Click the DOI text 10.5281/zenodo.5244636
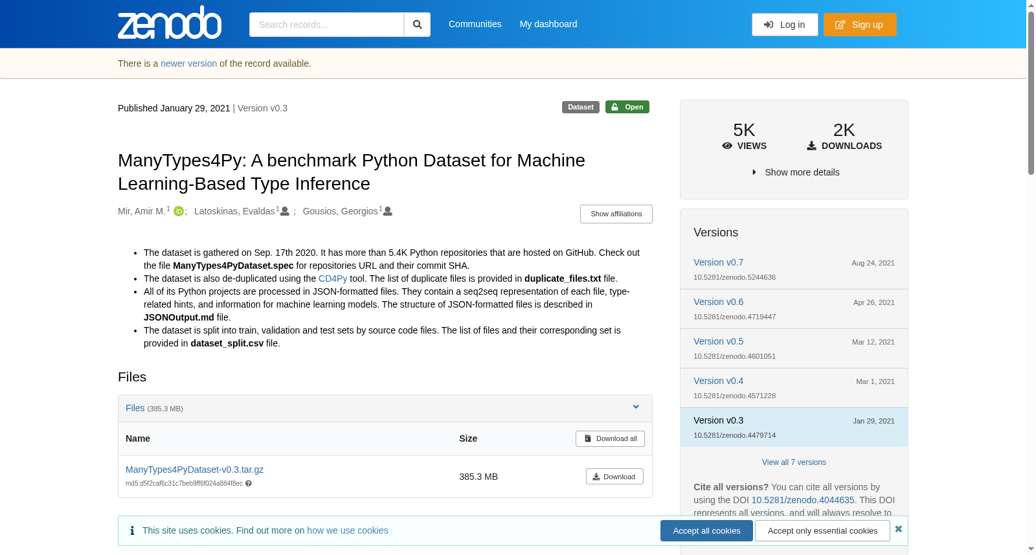Image resolution: width=1036 pixels, height=555 pixels. point(734,277)
